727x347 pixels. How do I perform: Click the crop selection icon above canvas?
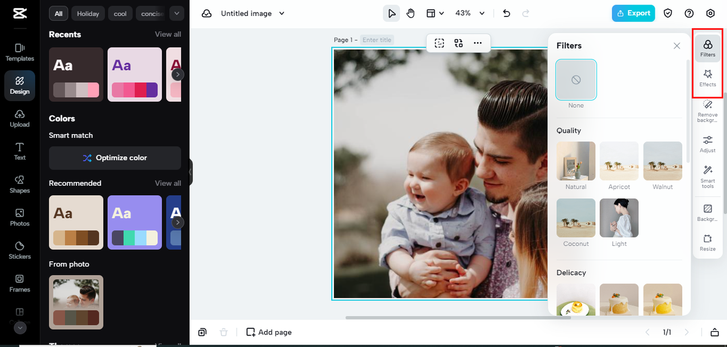440,43
